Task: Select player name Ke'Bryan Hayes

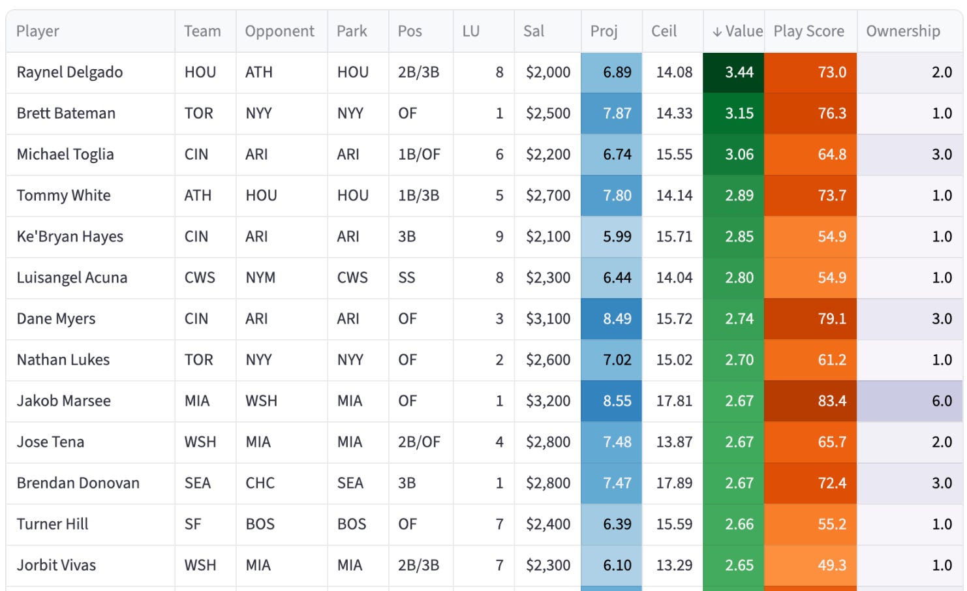Action: tap(70, 237)
